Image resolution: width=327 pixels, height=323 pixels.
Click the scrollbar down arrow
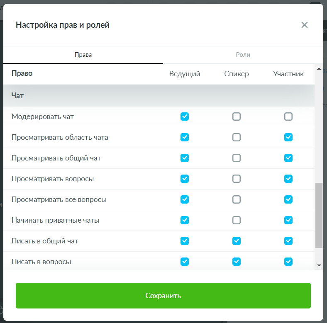[x=319, y=265]
